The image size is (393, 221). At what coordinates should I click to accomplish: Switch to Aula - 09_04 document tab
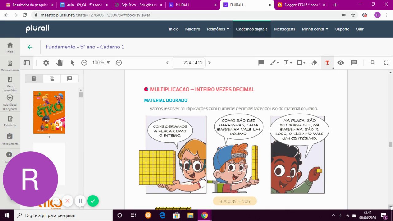pos(84,5)
